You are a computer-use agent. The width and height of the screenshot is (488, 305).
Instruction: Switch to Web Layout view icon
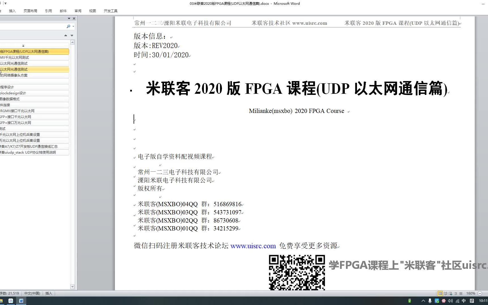pos(450,293)
